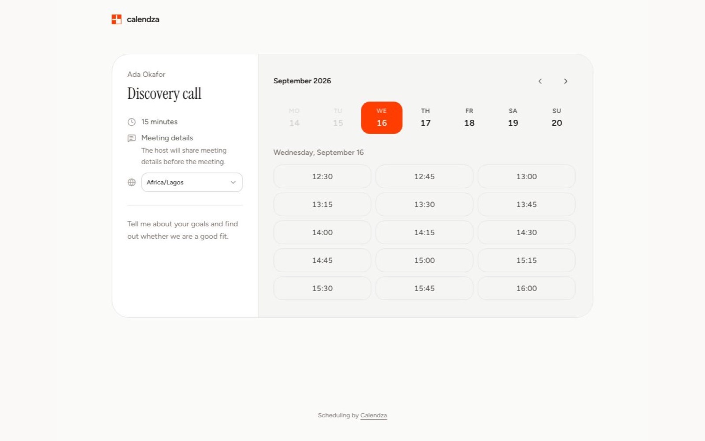Click the 15 minutes duration text
This screenshot has width=705, height=441.
[x=160, y=122]
